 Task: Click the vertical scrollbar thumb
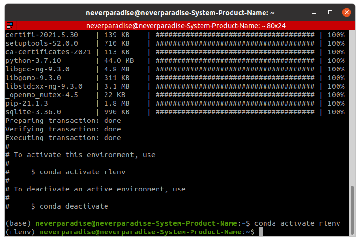click(352, 210)
